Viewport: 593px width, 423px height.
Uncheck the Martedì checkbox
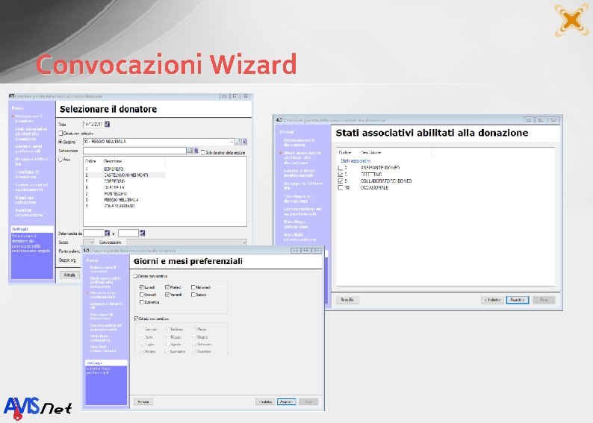click(167, 287)
